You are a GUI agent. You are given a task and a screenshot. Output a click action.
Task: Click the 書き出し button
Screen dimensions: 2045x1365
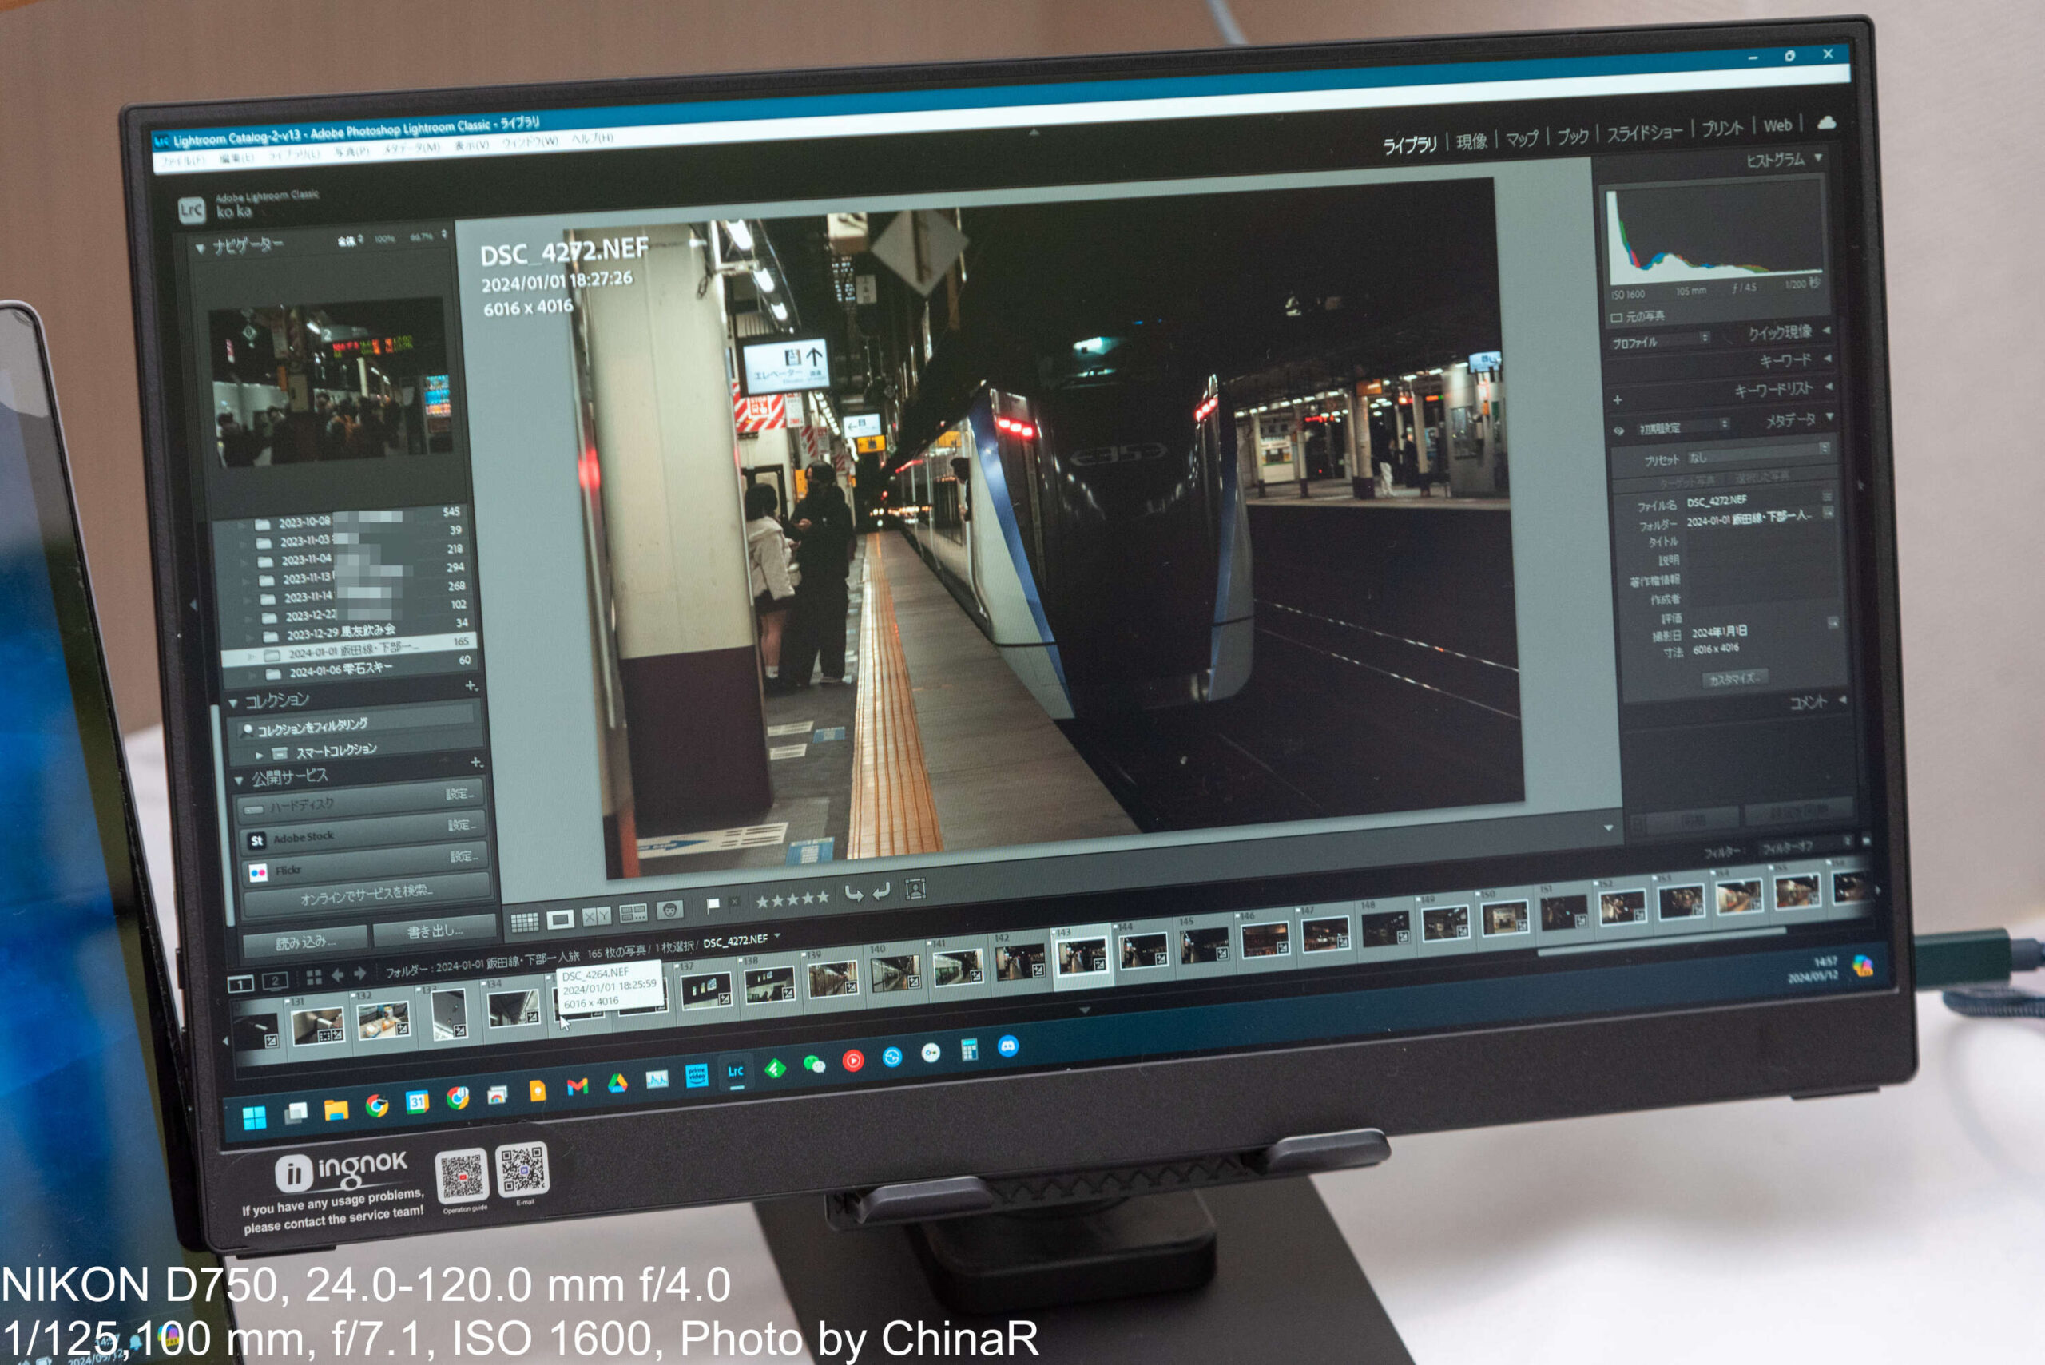[435, 931]
